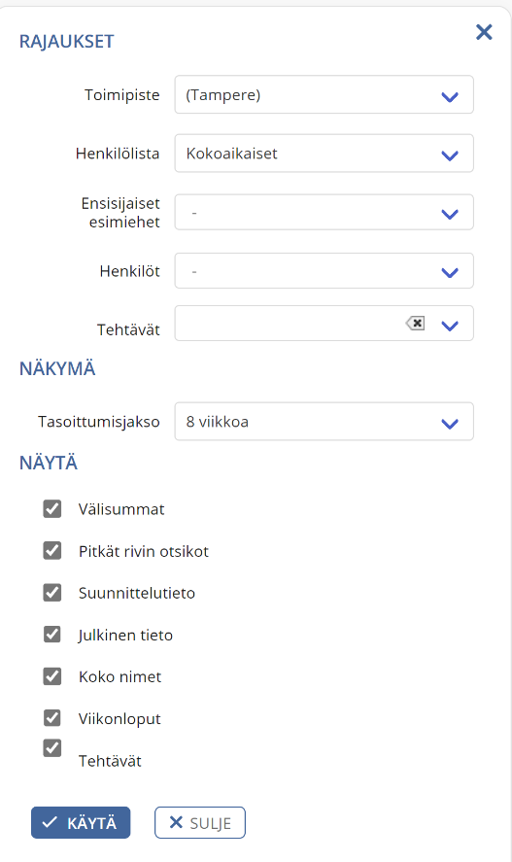Open the Toimipiste dropdown arrow

coord(450,97)
